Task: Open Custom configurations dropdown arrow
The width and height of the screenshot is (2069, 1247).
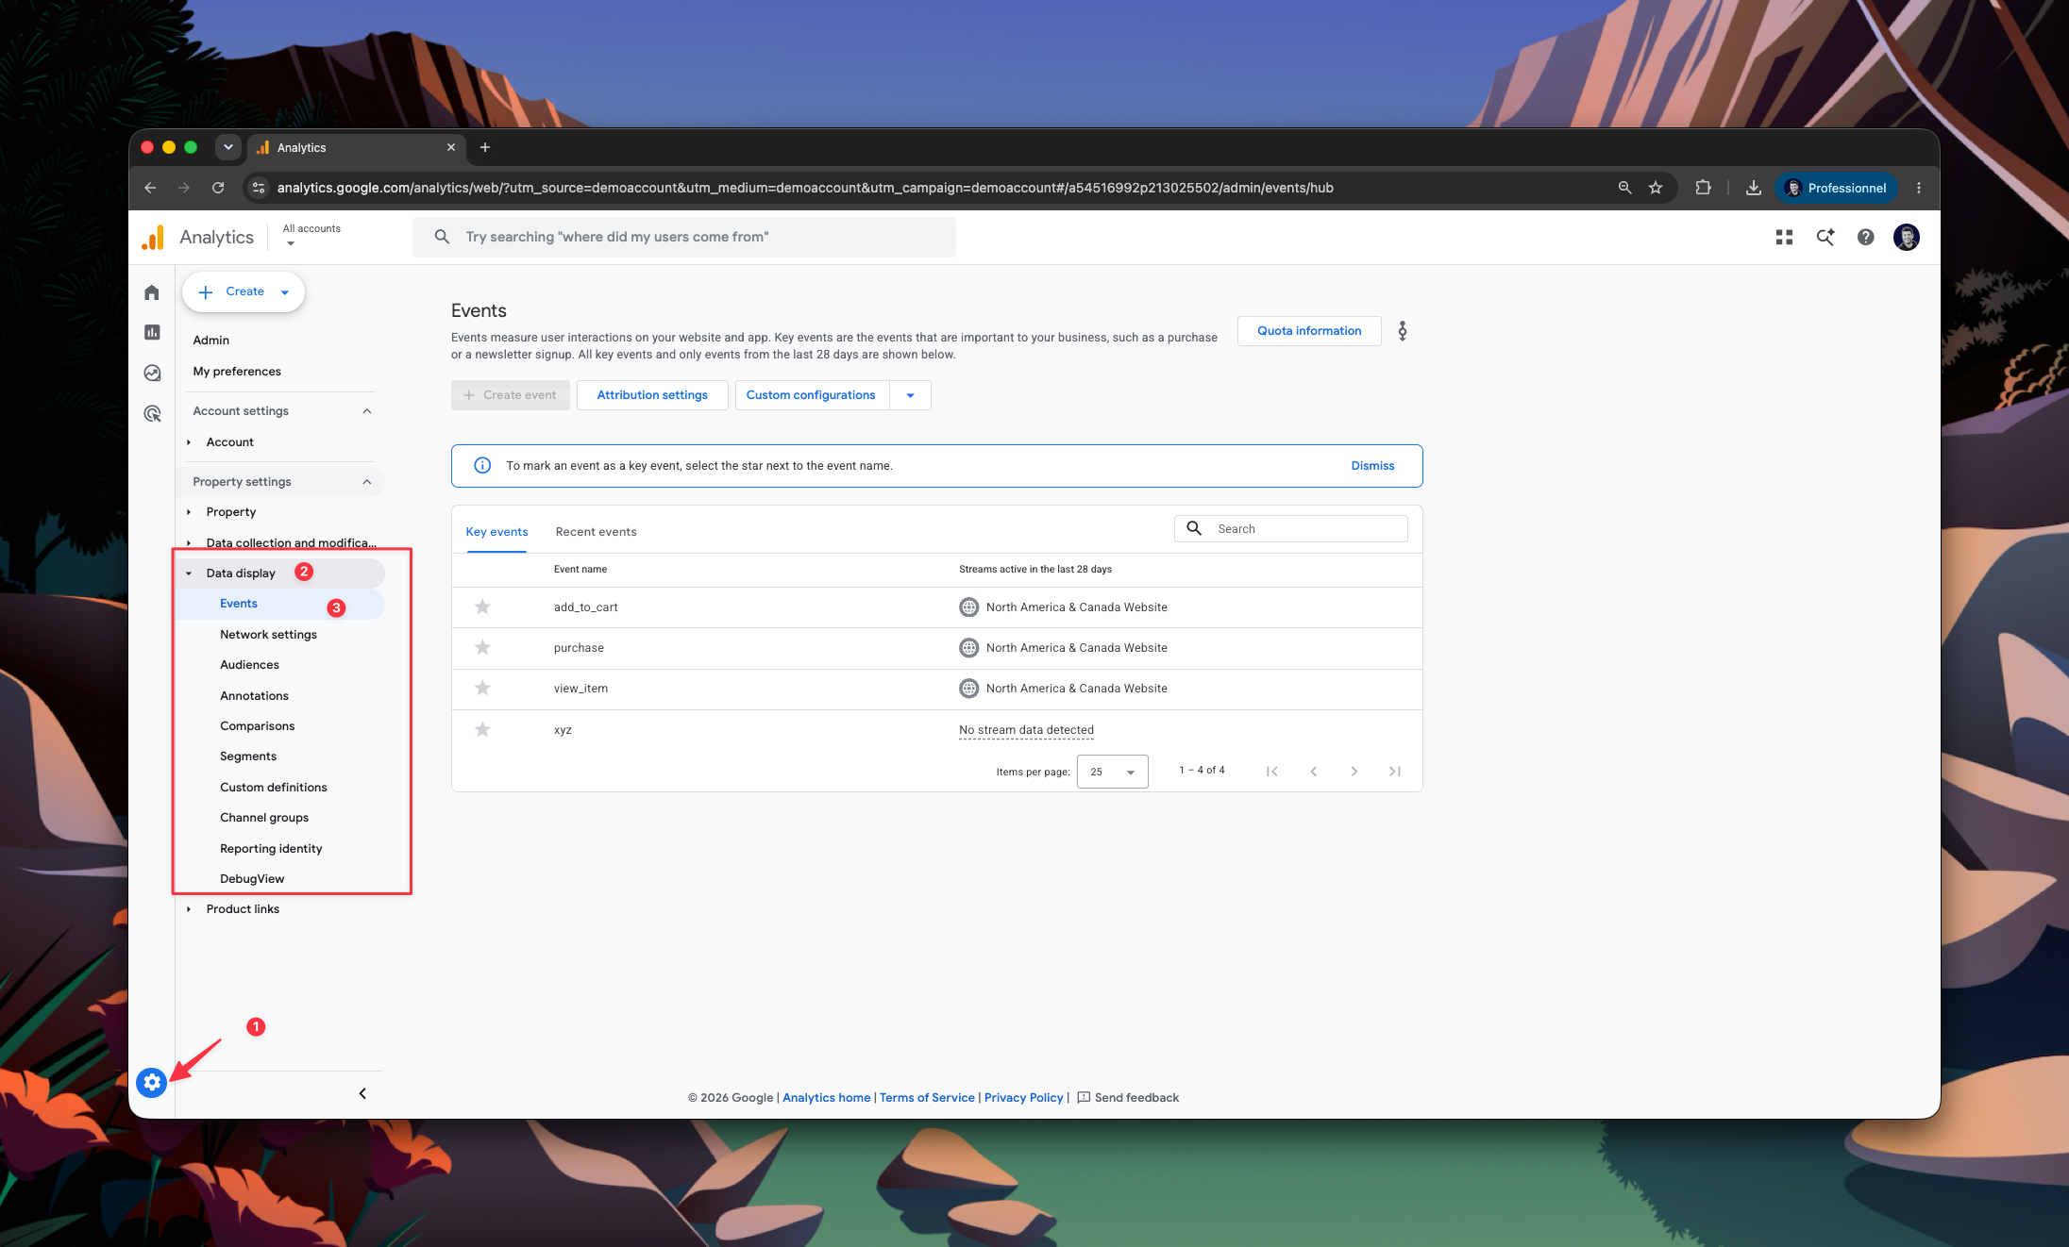Action: (x=911, y=395)
